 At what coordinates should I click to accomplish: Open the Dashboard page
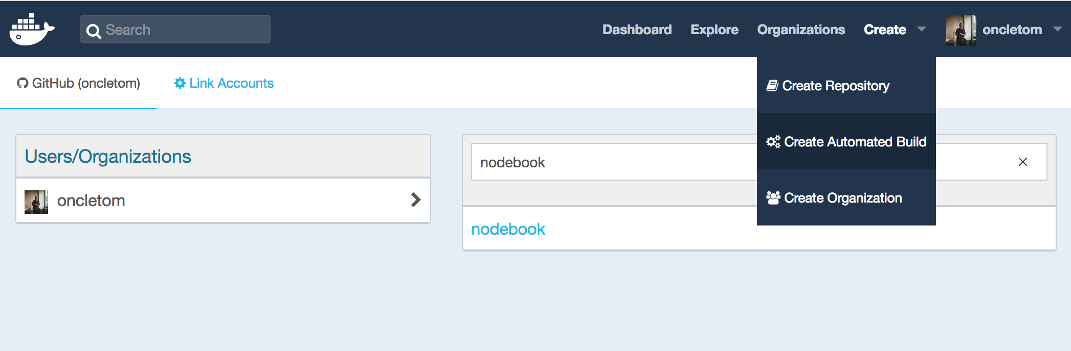(x=637, y=29)
